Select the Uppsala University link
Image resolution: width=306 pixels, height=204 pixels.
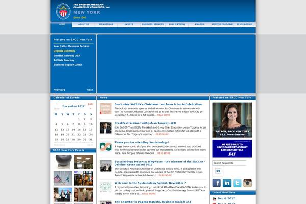[x=64, y=51]
